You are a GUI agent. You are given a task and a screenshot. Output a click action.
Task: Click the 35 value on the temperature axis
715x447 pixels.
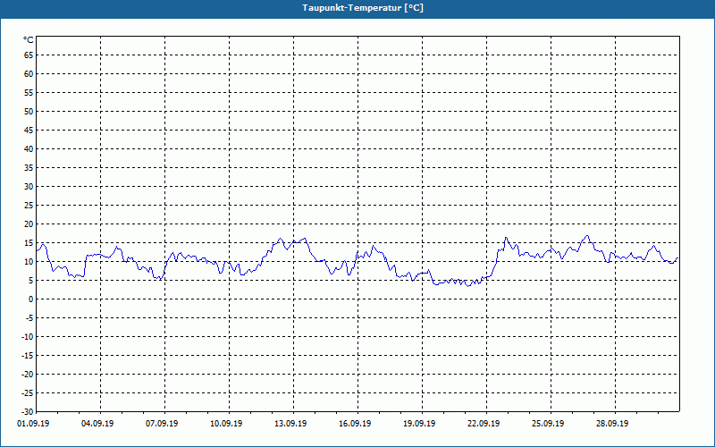click(29, 168)
